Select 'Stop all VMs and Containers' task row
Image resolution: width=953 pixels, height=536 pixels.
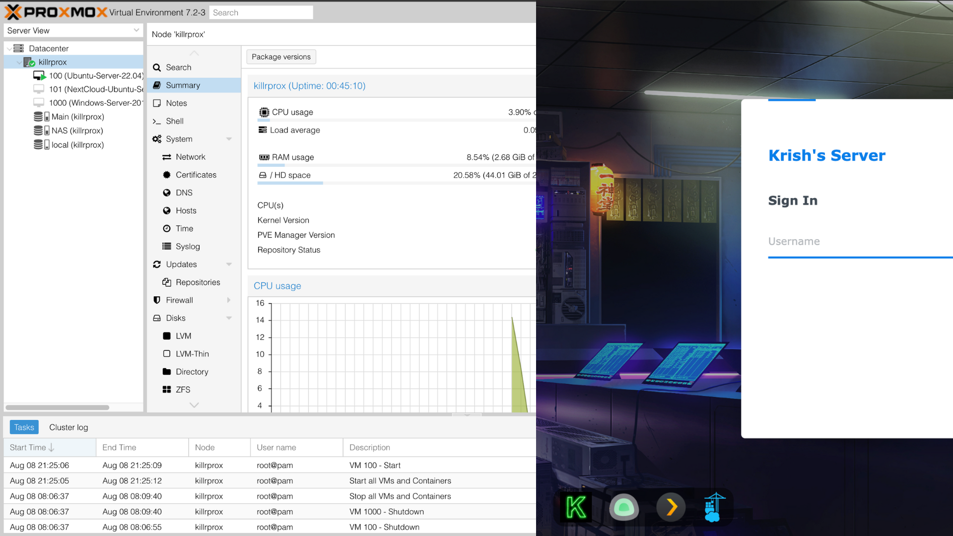(270, 496)
